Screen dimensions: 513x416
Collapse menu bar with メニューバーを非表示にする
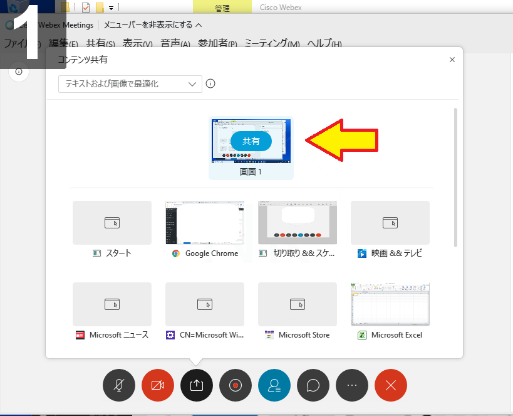click(153, 25)
